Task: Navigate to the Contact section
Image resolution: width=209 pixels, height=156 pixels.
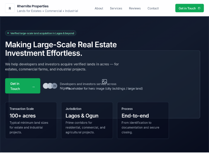Action: (153, 8)
